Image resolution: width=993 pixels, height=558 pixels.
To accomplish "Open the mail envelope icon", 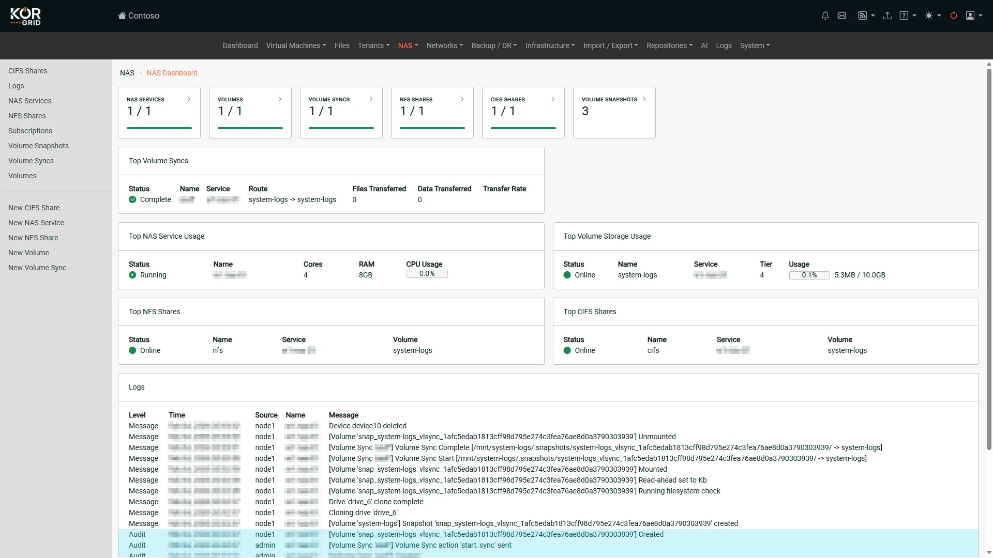I will [x=842, y=16].
